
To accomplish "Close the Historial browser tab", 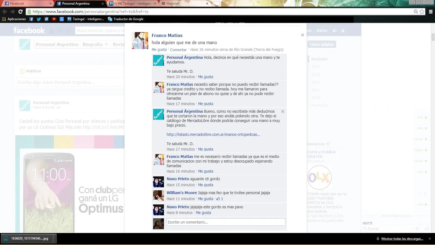I will click(x=207, y=4).
